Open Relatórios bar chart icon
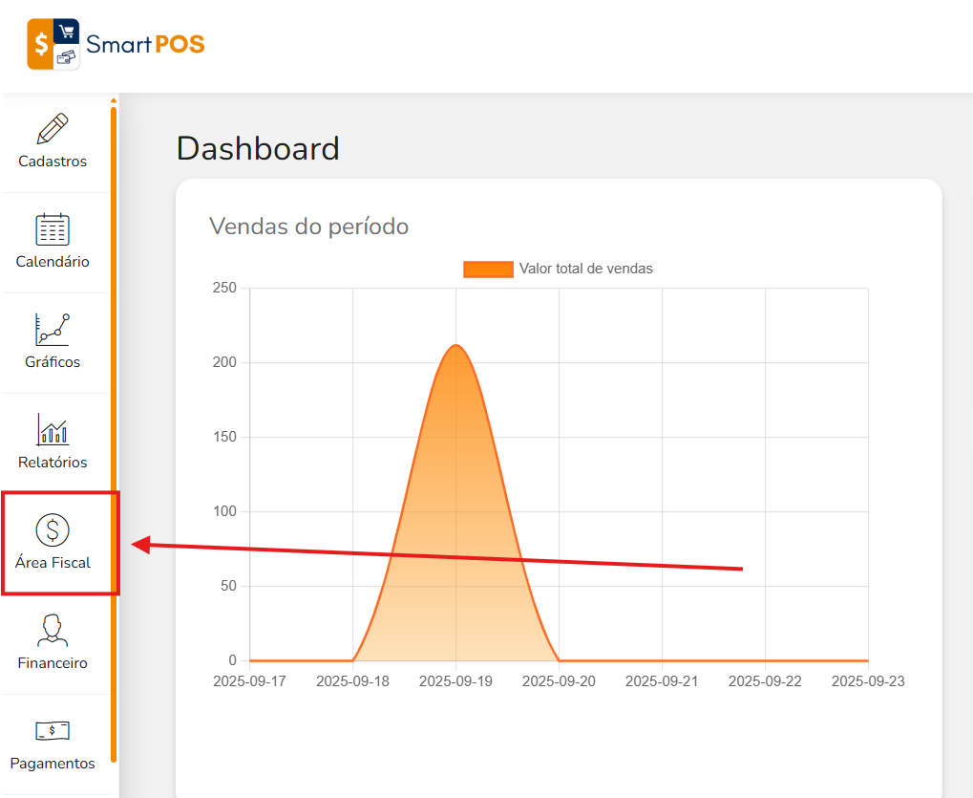The height and width of the screenshot is (798, 973). pos(53,430)
